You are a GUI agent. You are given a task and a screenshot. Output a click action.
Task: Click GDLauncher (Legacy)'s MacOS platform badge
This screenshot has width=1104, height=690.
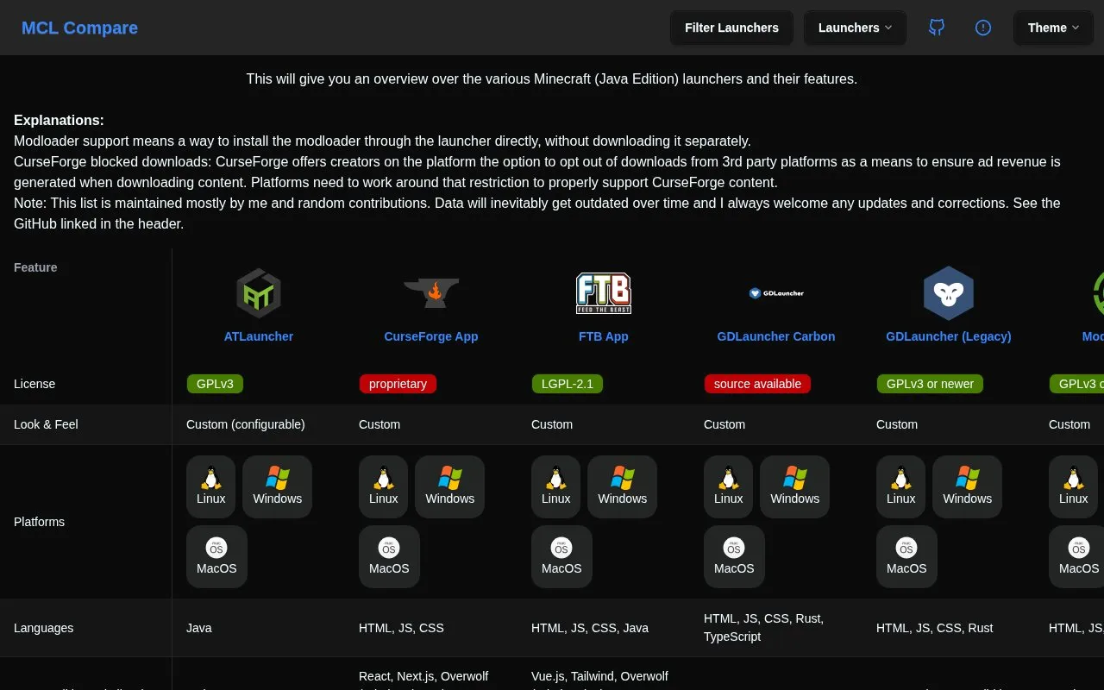click(906, 556)
